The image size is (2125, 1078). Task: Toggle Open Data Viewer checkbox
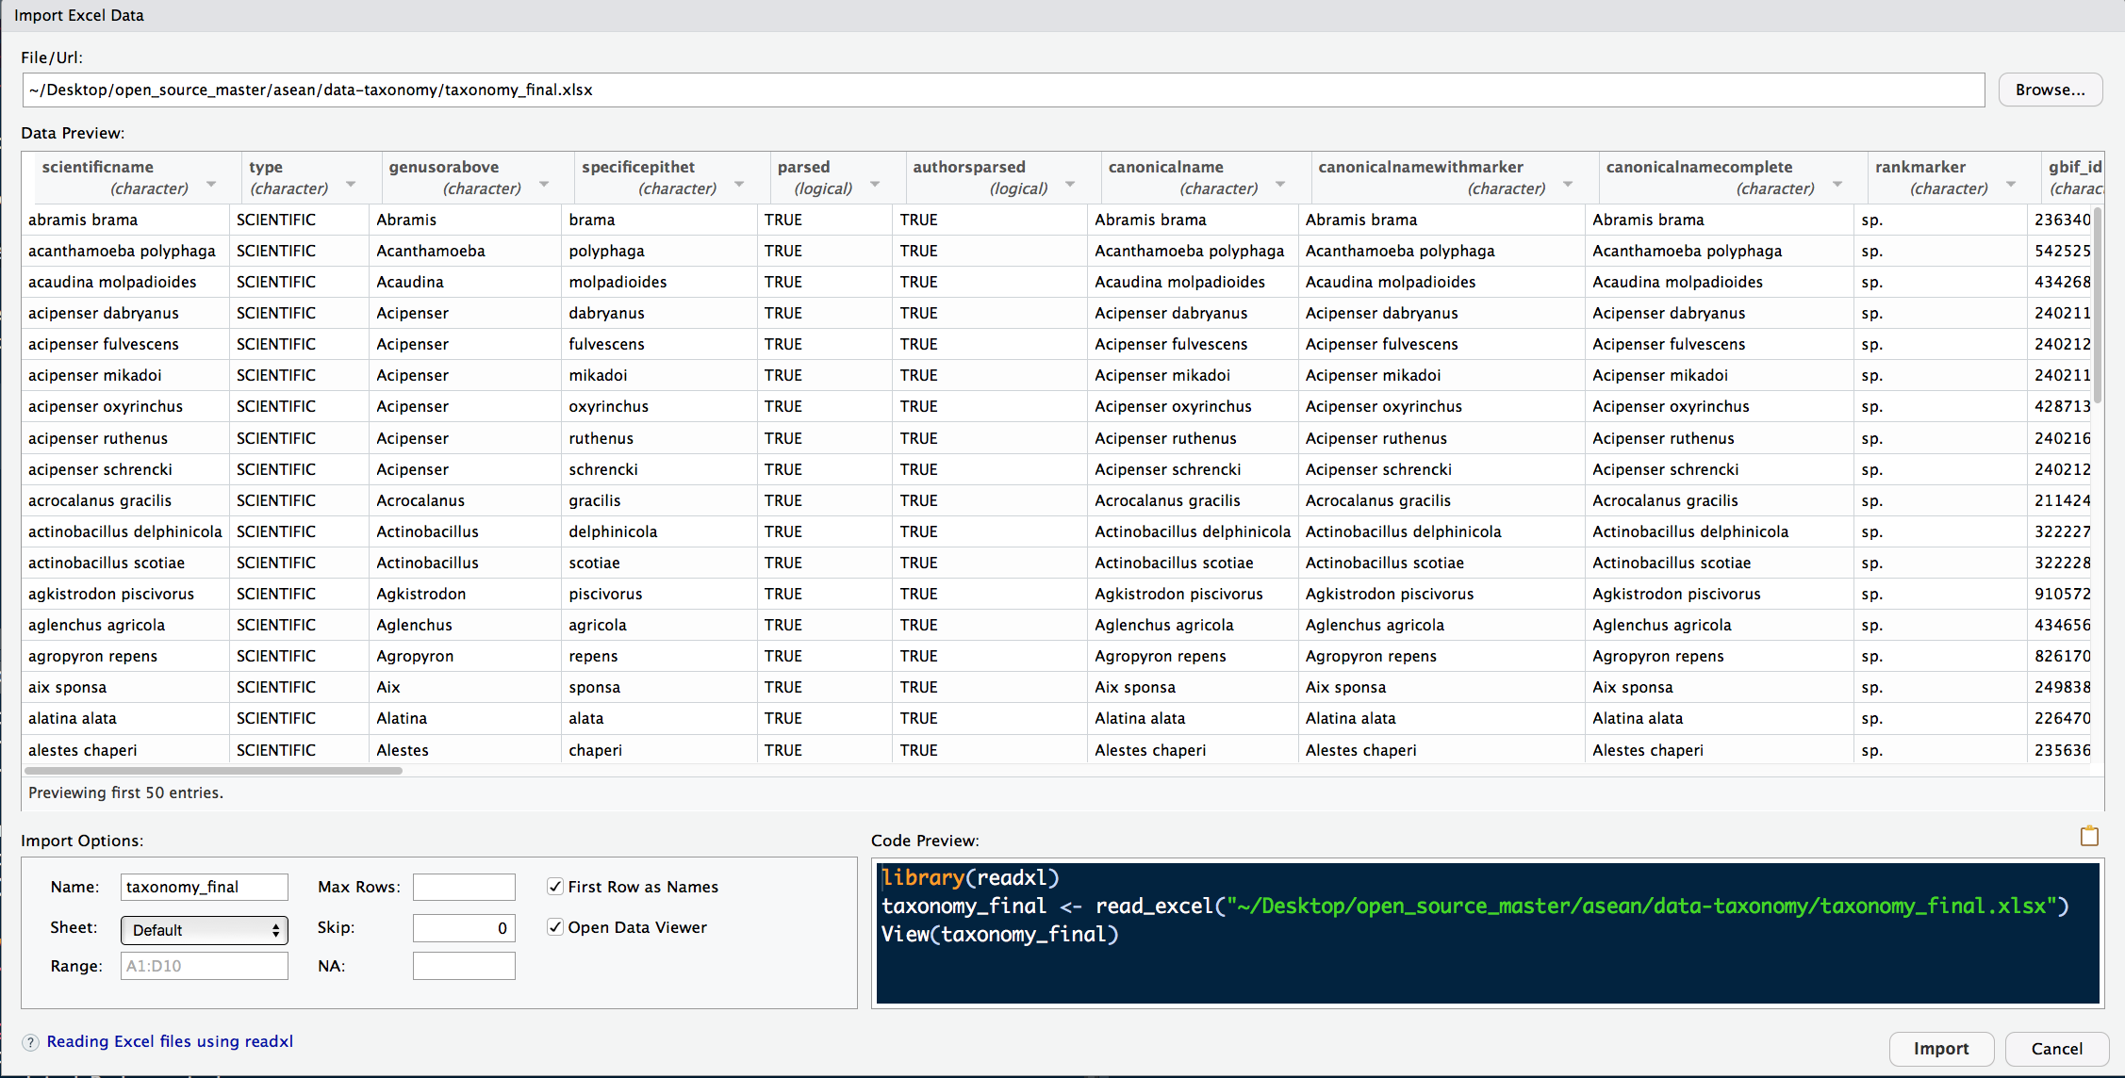click(555, 927)
